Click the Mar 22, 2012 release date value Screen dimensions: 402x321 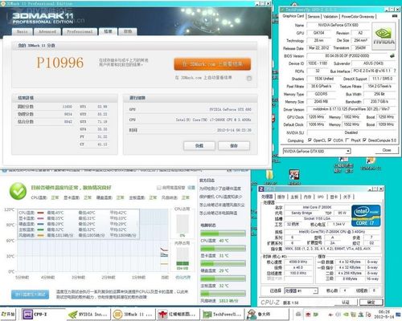click(318, 48)
